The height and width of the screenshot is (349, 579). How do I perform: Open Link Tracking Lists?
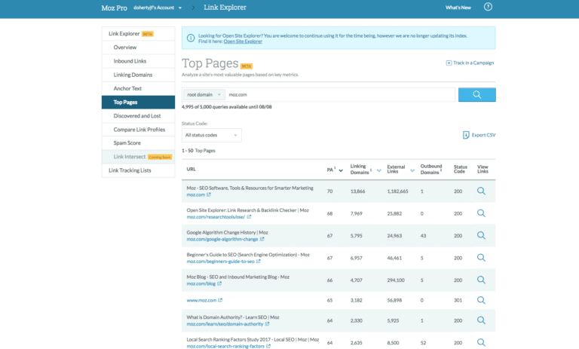138,170
